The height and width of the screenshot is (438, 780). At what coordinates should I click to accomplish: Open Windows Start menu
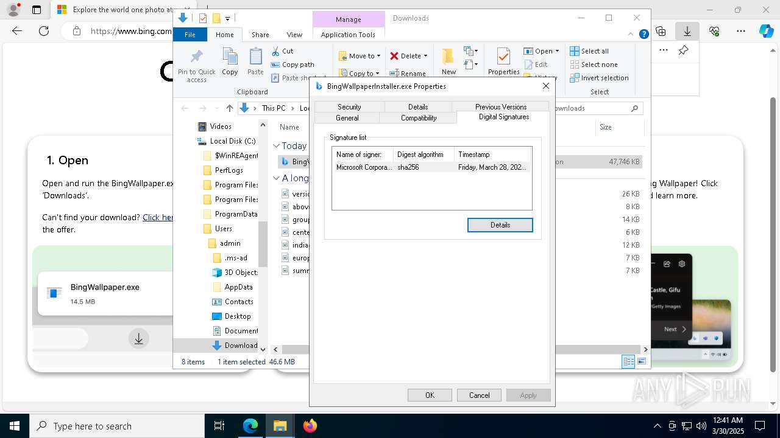pos(14,426)
